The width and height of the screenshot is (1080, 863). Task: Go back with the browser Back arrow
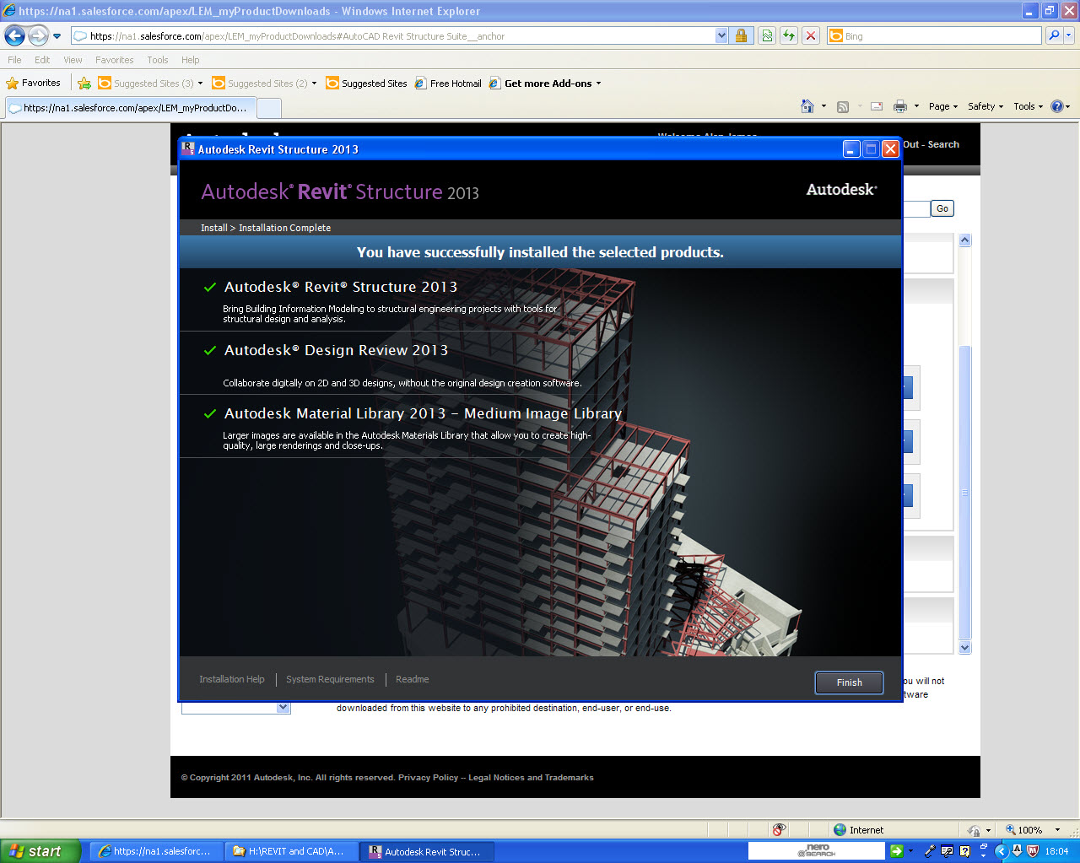(14, 35)
